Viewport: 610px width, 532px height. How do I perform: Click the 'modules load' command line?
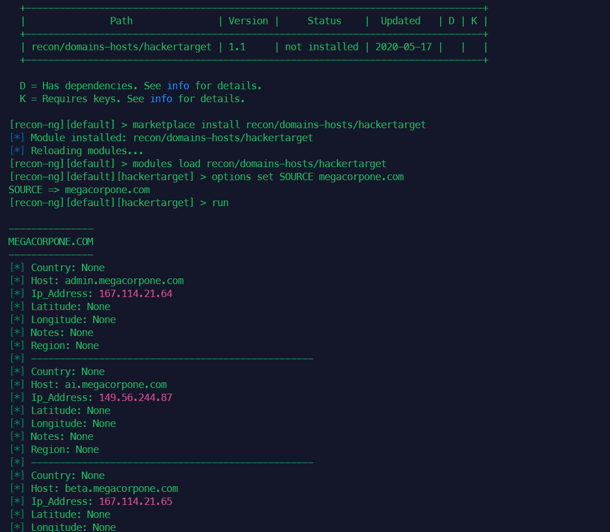(198, 164)
